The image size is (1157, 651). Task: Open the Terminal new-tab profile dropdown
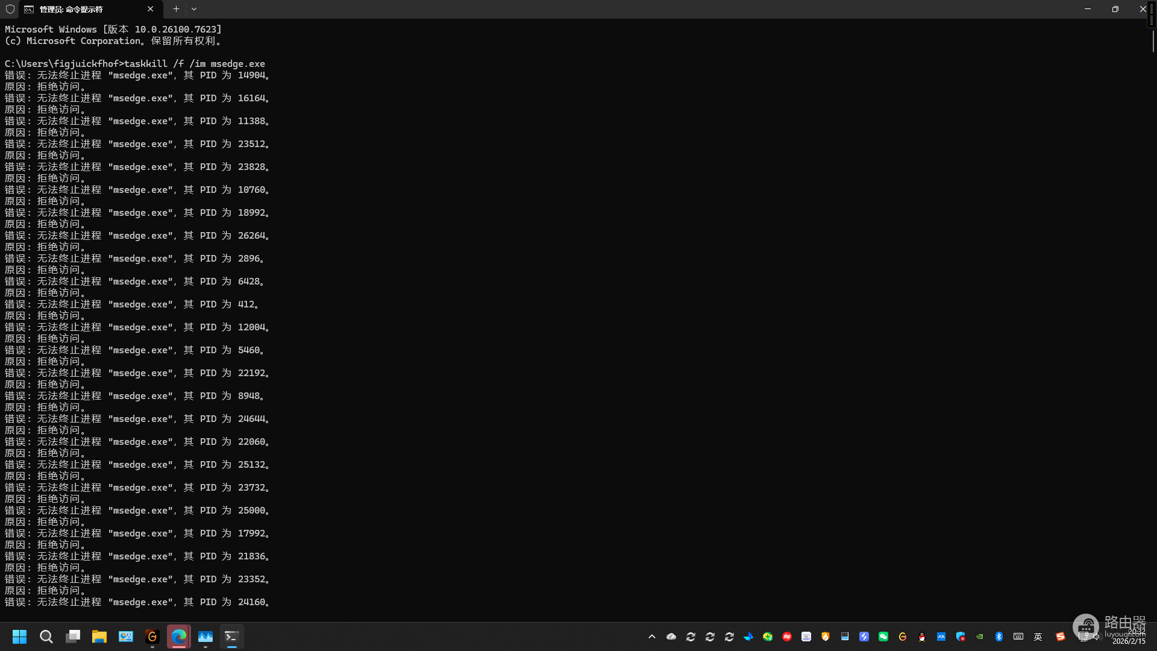194,9
